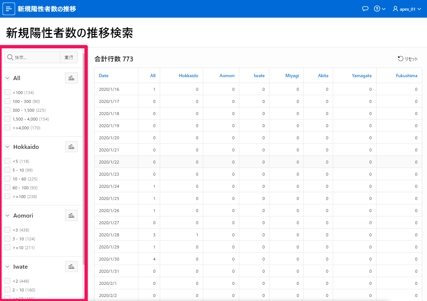Screen dimensions: 427x301
Task: Check the All <100 (134) filter
Action: click(x=7, y=93)
